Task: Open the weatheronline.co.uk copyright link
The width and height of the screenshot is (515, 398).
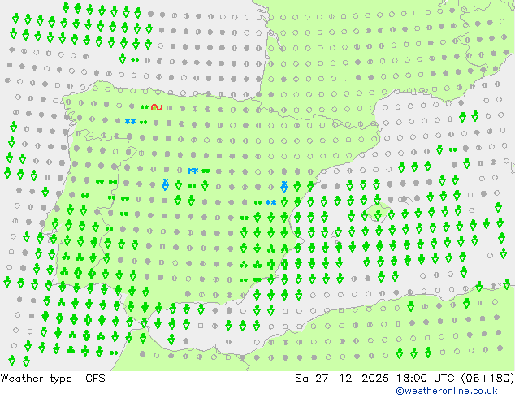Action: click(447, 391)
